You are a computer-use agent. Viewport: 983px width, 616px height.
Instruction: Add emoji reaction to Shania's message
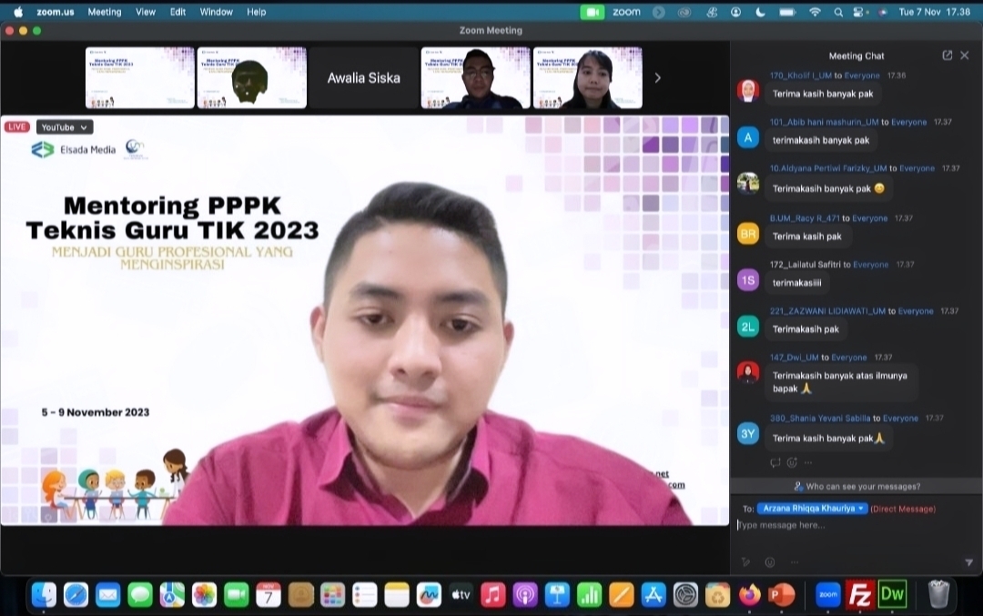(x=792, y=462)
